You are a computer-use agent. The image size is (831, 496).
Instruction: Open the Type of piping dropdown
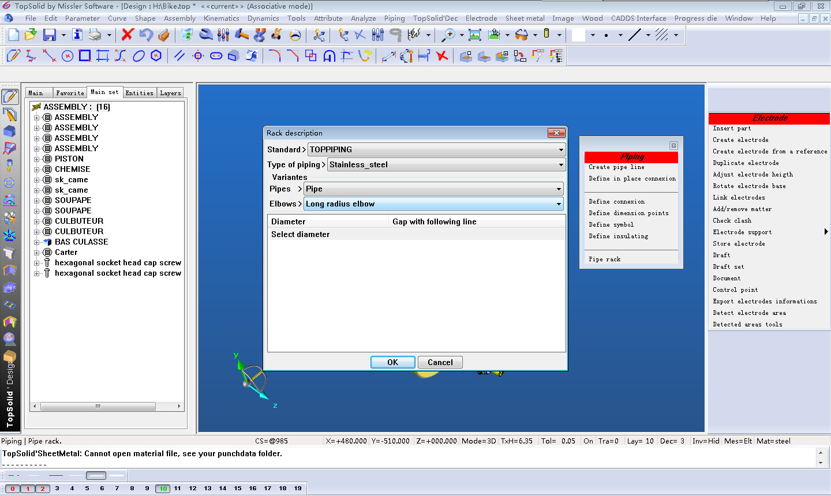click(446, 164)
